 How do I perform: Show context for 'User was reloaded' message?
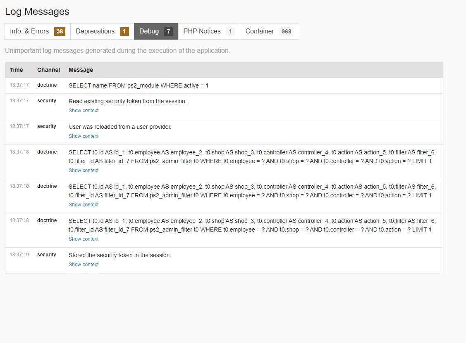tap(84, 136)
